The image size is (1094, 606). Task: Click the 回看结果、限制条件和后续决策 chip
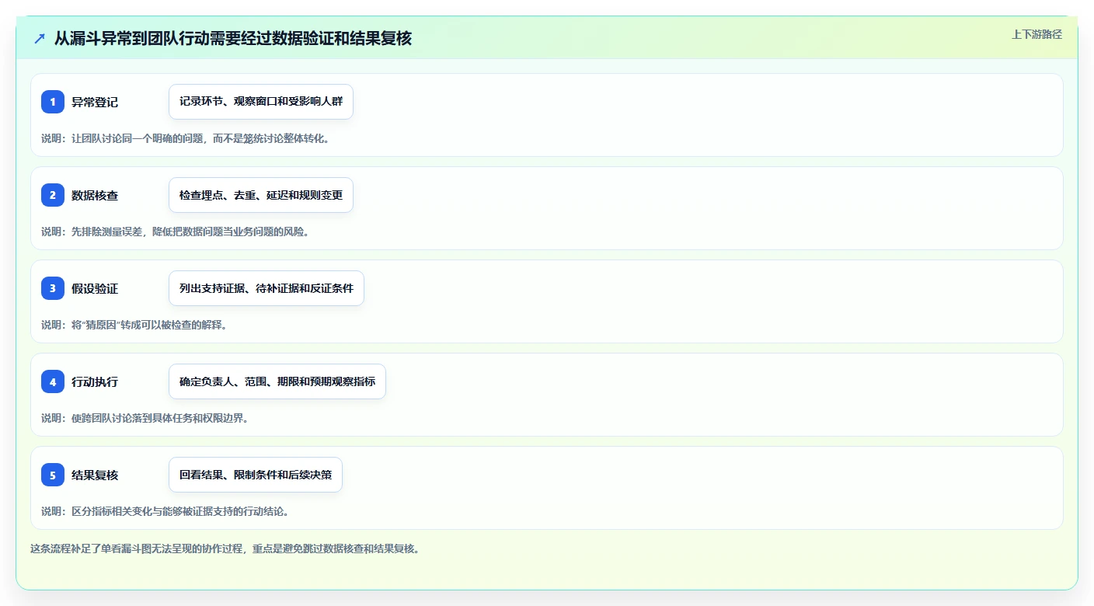coord(256,475)
